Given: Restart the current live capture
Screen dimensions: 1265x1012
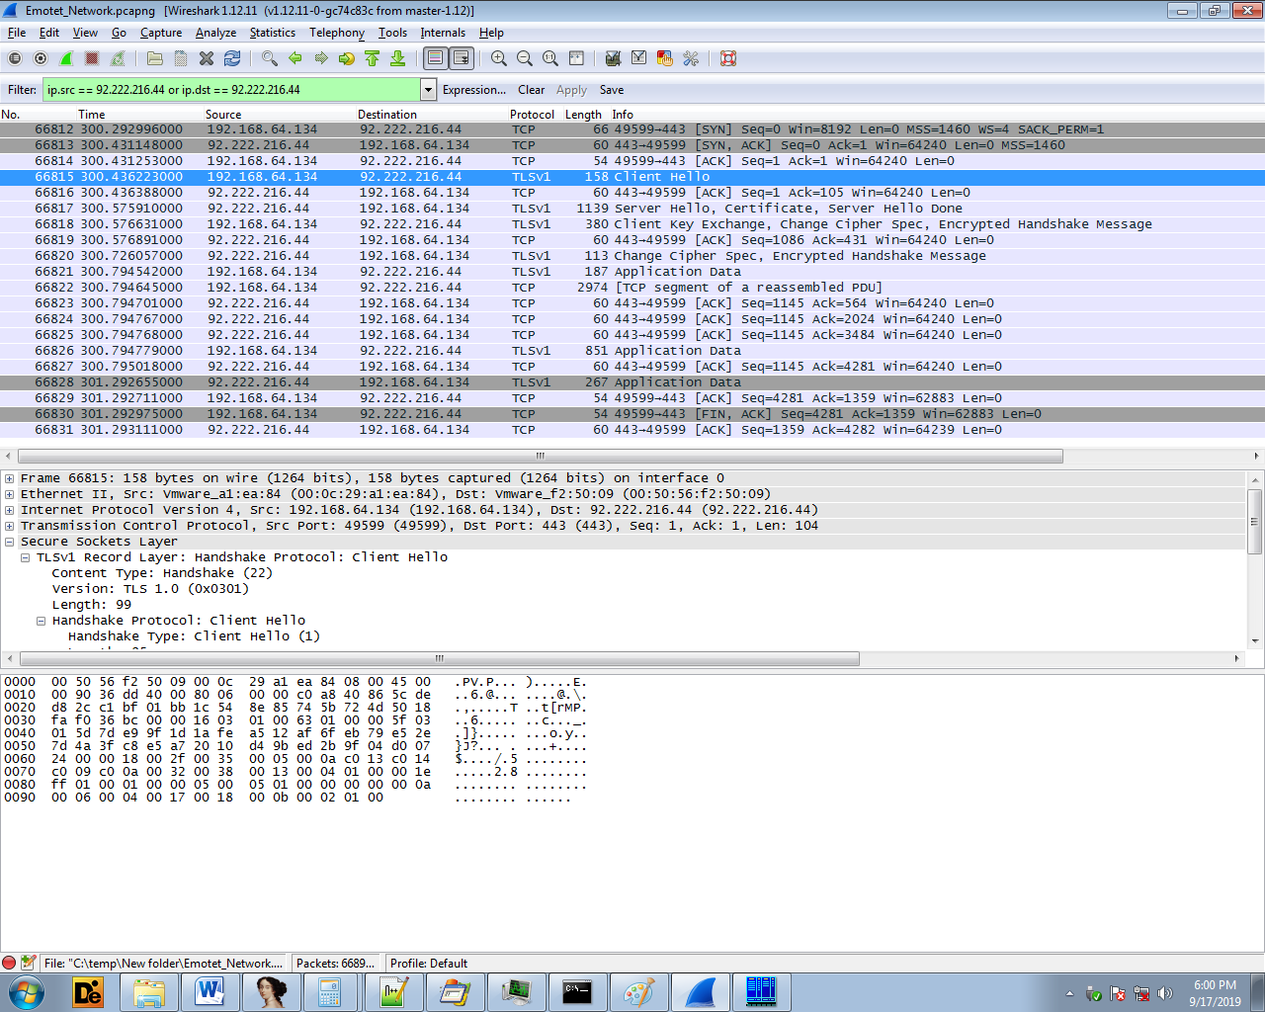Looking at the screenshot, I should tap(118, 58).
